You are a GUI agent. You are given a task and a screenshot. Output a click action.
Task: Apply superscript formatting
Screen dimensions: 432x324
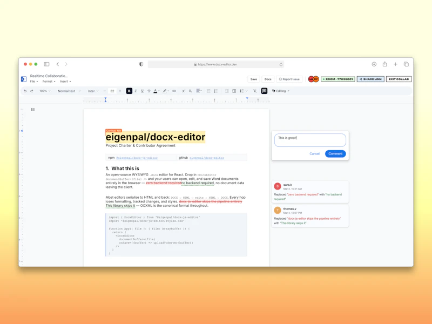point(184,91)
